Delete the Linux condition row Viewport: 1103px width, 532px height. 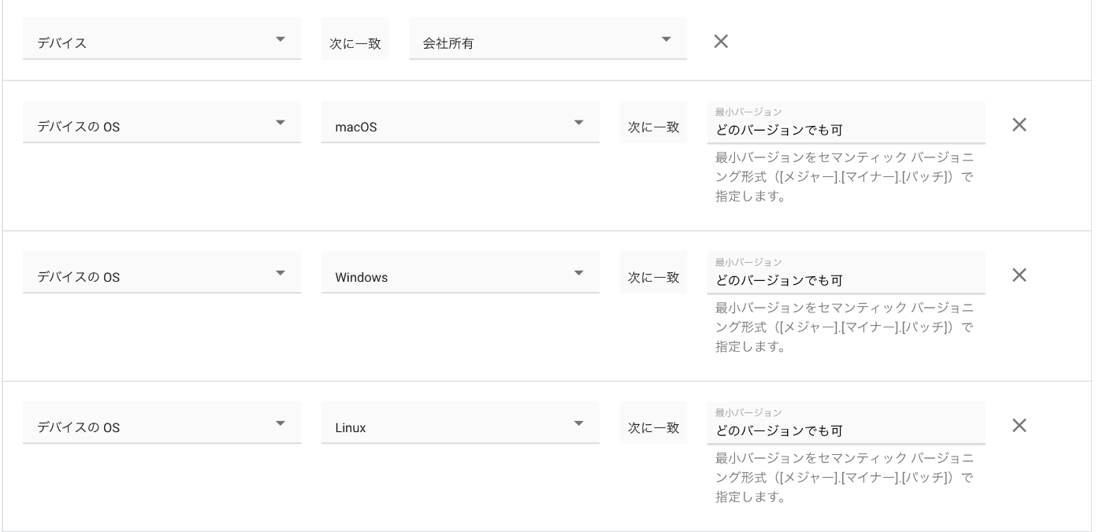click(x=1019, y=425)
